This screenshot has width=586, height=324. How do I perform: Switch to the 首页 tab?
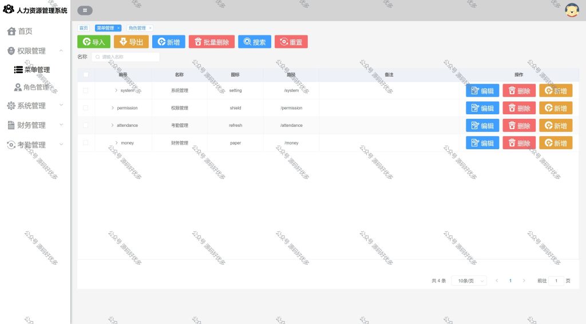(84, 28)
